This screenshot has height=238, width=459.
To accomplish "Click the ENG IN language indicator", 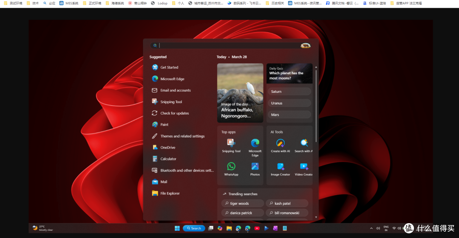I will 386,228.
